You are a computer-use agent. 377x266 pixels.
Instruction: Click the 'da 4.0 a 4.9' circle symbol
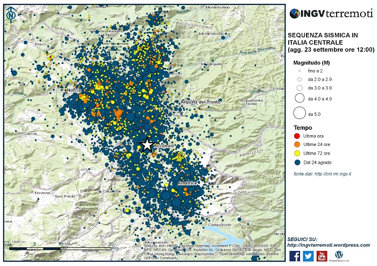pyautogui.click(x=298, y=99)
